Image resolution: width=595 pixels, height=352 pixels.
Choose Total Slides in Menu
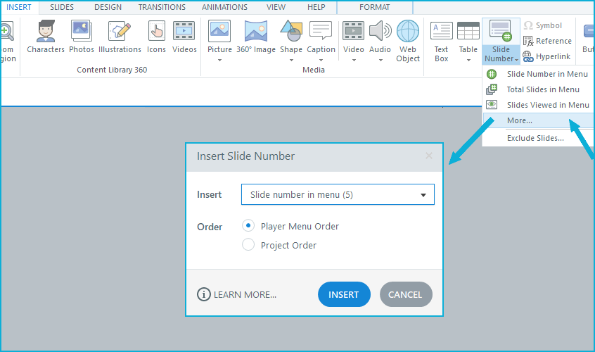(538, 89)
